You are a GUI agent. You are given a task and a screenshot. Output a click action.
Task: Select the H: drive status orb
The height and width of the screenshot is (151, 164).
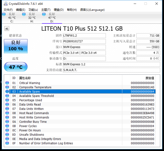click(x=24, y=14)
